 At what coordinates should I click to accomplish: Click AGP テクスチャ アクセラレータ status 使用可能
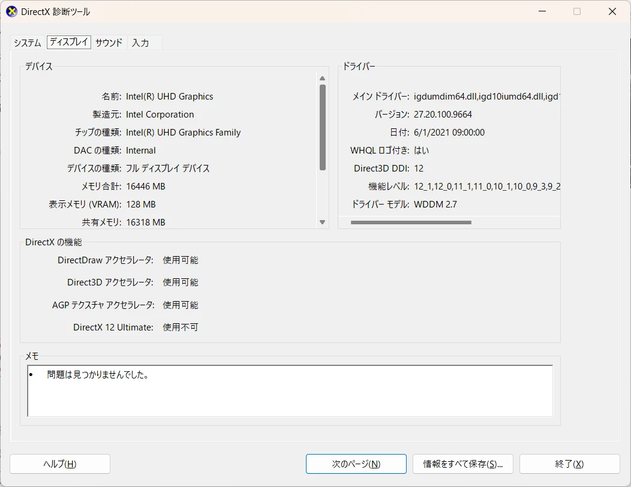(181, 305)
